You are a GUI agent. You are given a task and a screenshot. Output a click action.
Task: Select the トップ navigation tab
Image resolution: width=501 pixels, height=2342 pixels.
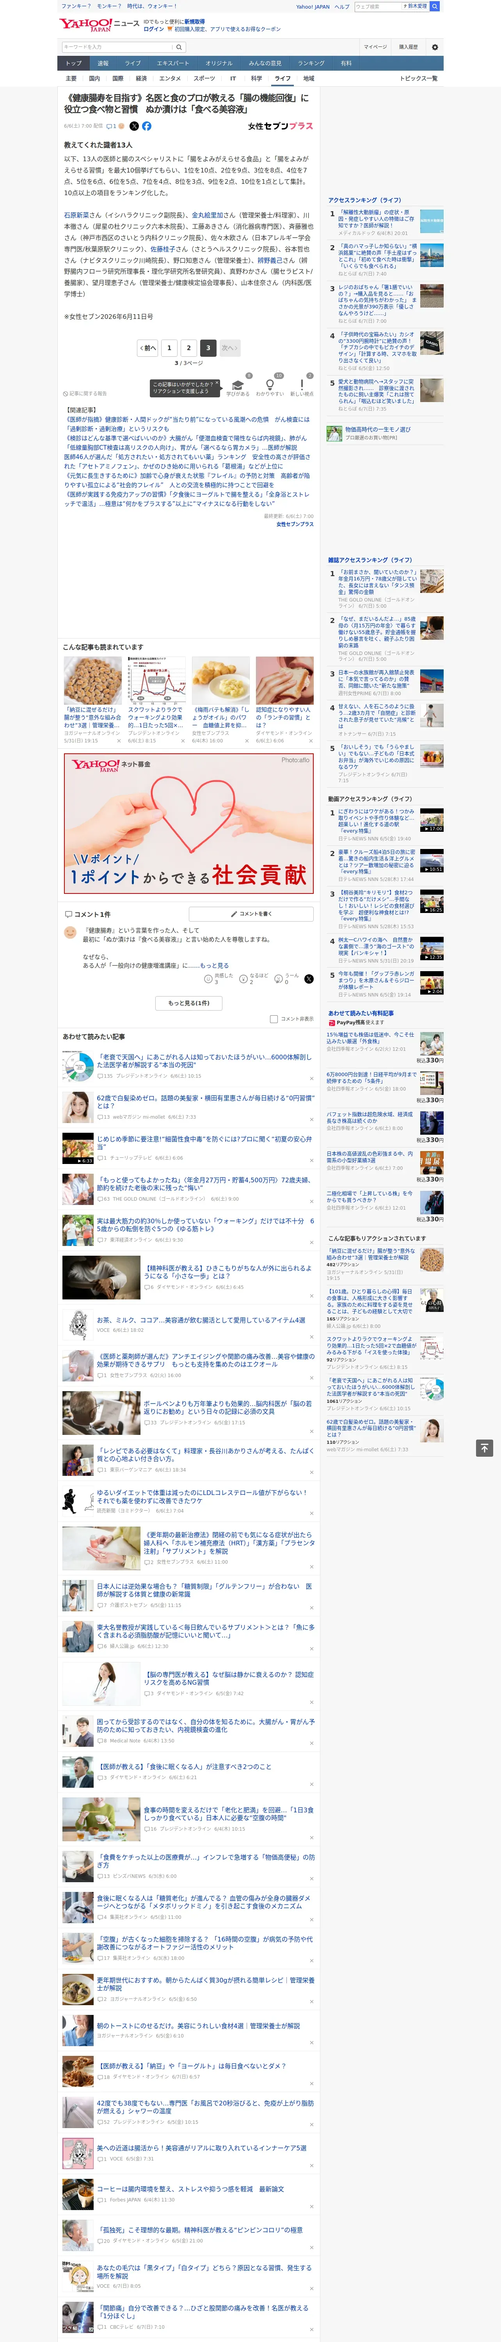click(74, 64)
